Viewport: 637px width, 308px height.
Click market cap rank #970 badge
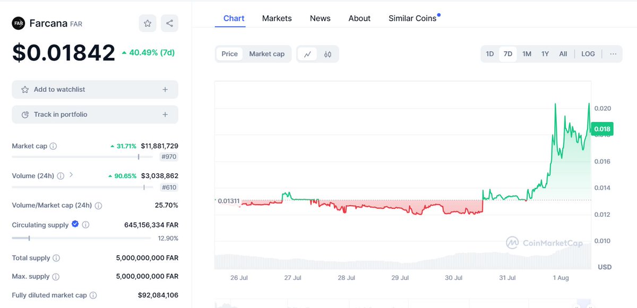(169, 156)
